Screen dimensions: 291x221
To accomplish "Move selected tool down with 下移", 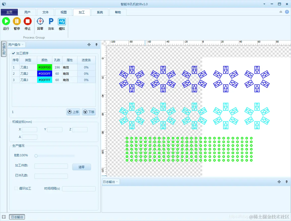I will (x=89, y=112).
